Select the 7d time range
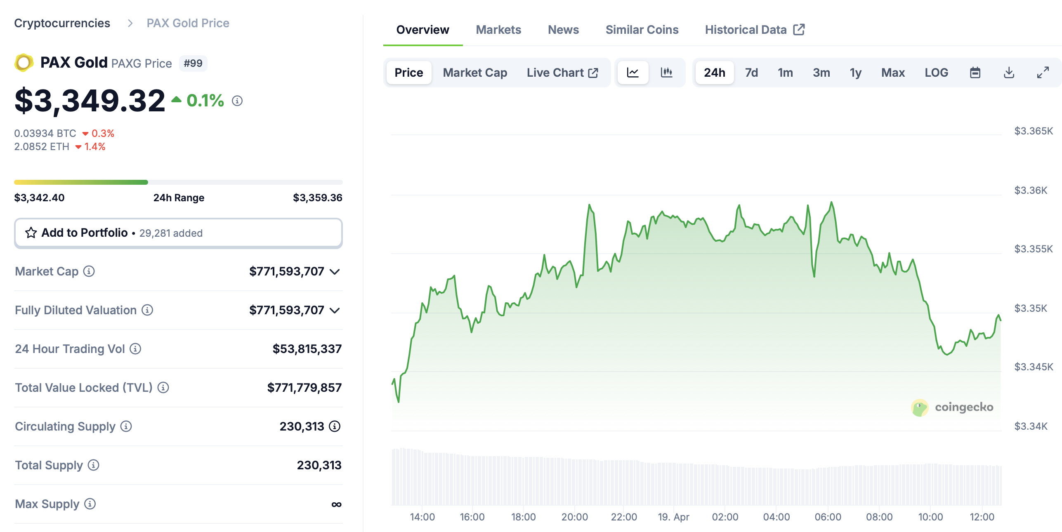The image size is (1062, 532). point(751,73)
